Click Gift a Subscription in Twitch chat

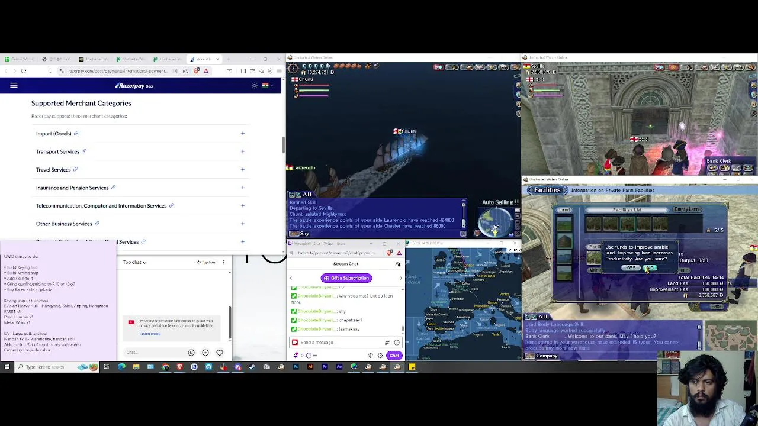pos(346,278)
